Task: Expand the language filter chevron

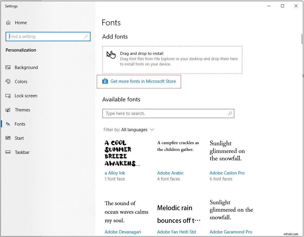Action: click(152, 130)
